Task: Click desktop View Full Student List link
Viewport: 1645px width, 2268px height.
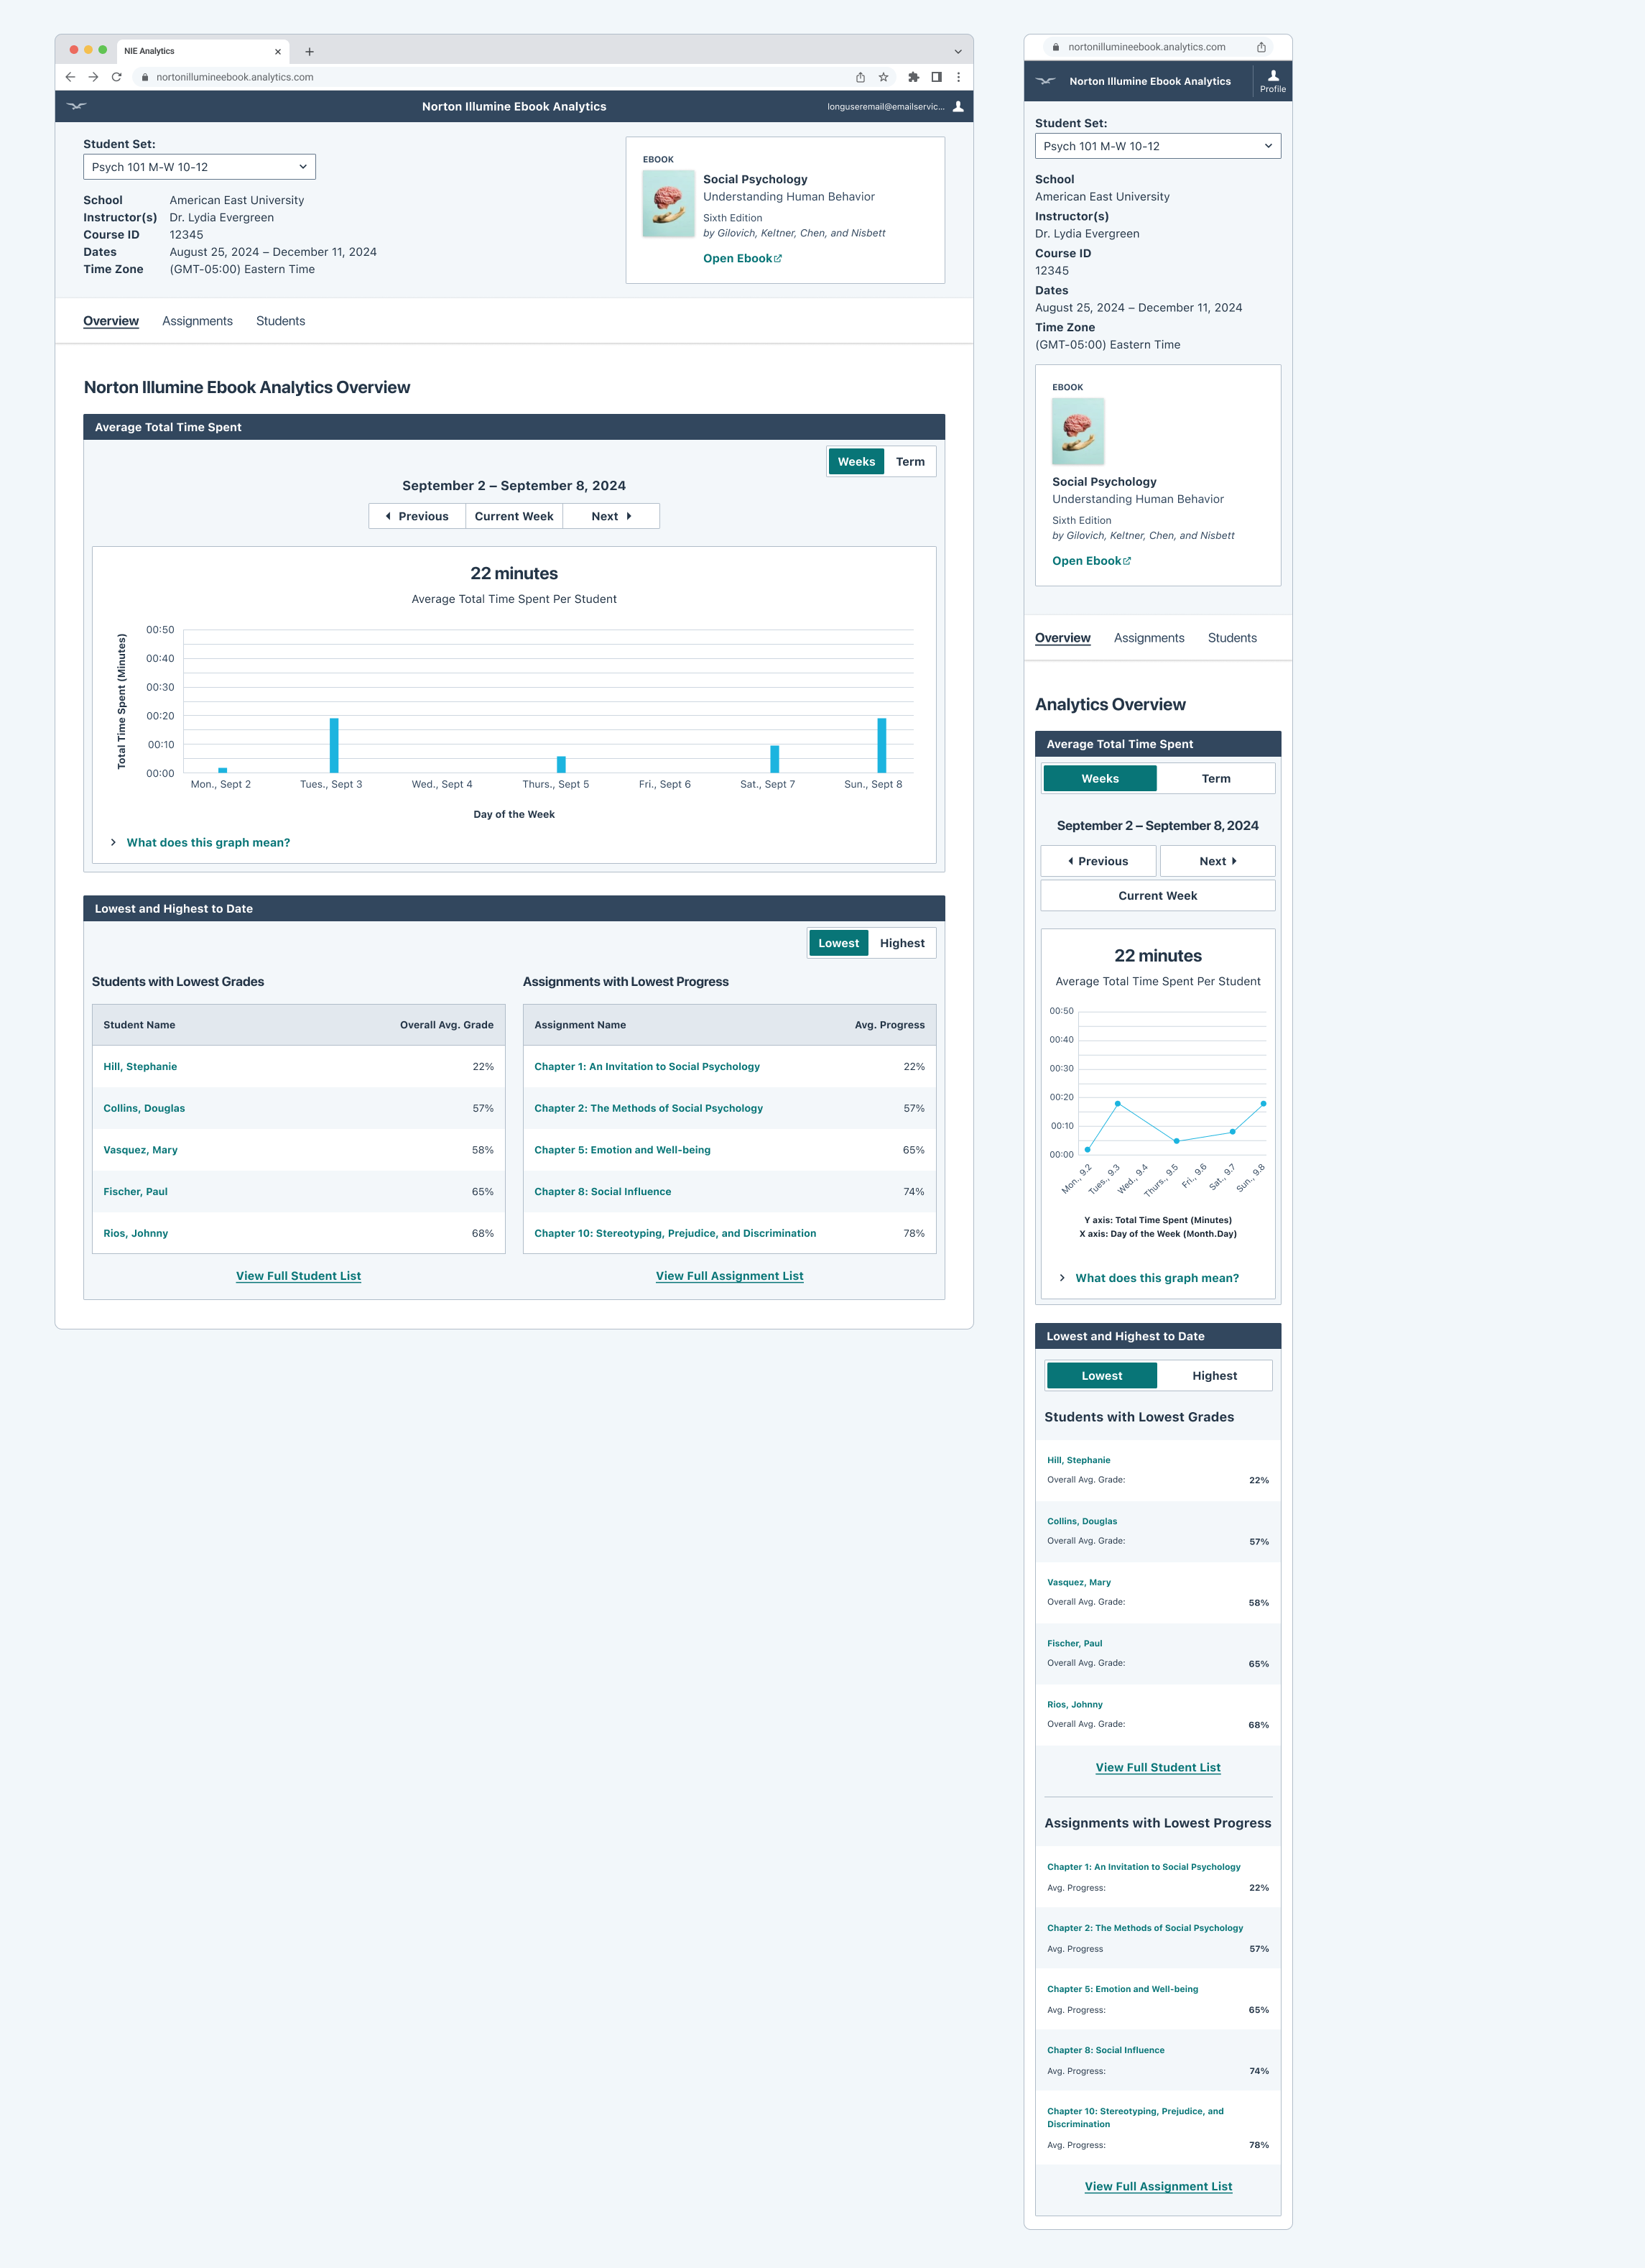Action: coord(298,1276)
